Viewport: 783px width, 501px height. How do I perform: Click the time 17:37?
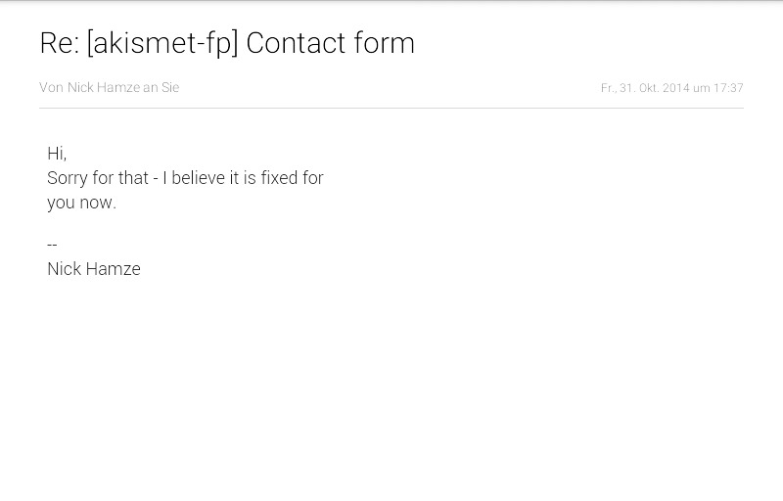728,88
